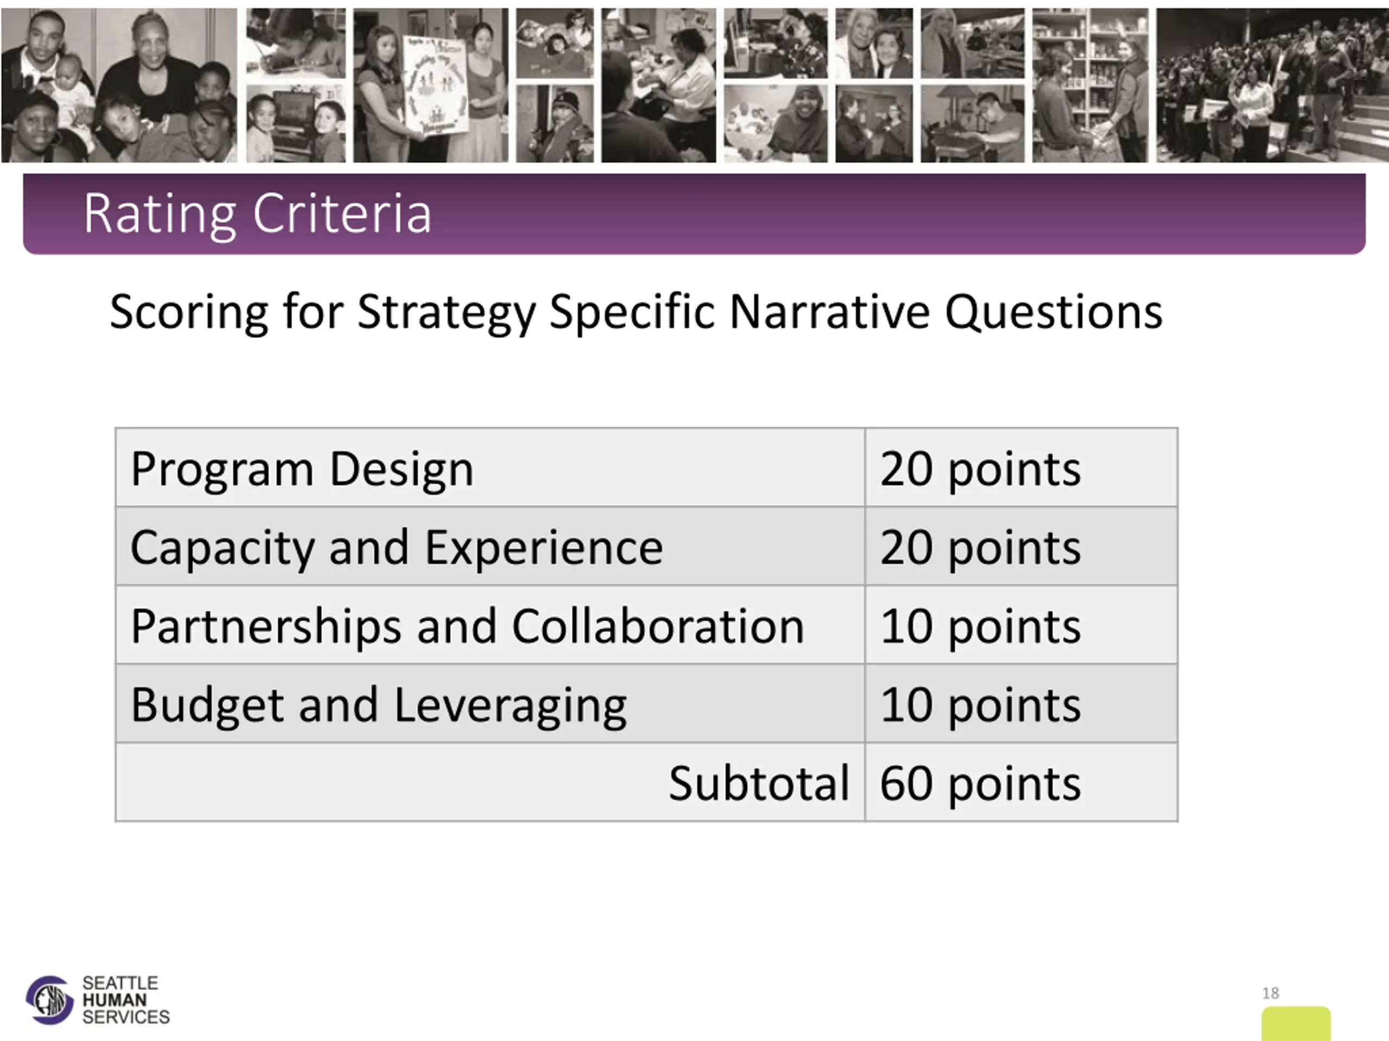
Task: Click the Budget and Leveraging row label
Action: (x=379, y=705)
